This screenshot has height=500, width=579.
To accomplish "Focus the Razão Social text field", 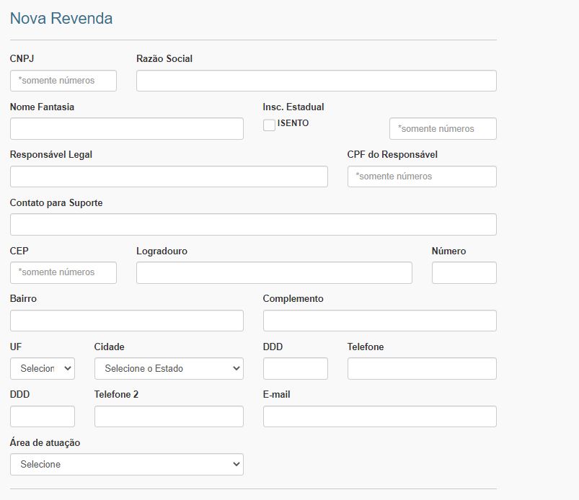I will [316, 81].
